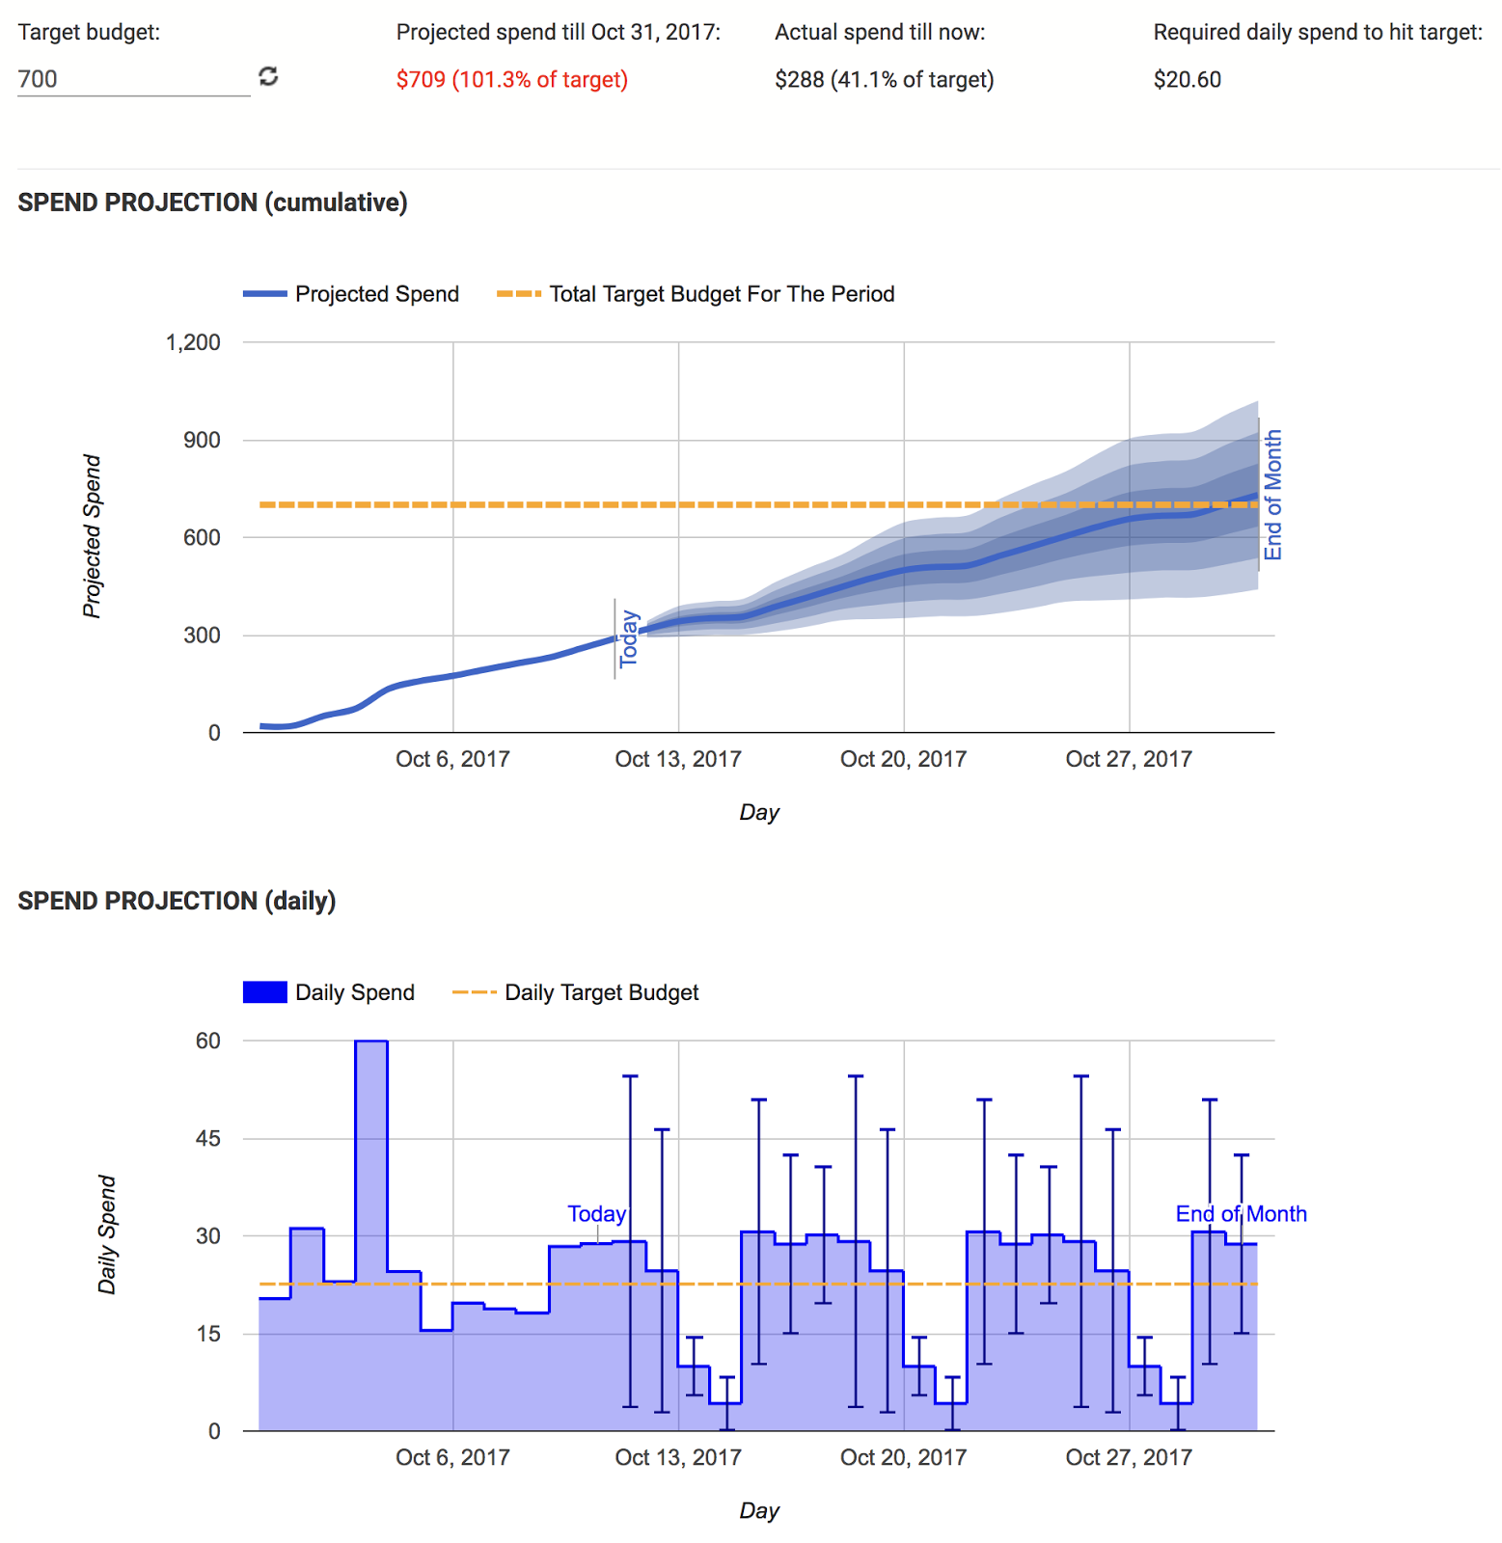Click the blue Daily Spend legend square
The width and height of the screenshot is (1502, 1543).
coord(264,992)
